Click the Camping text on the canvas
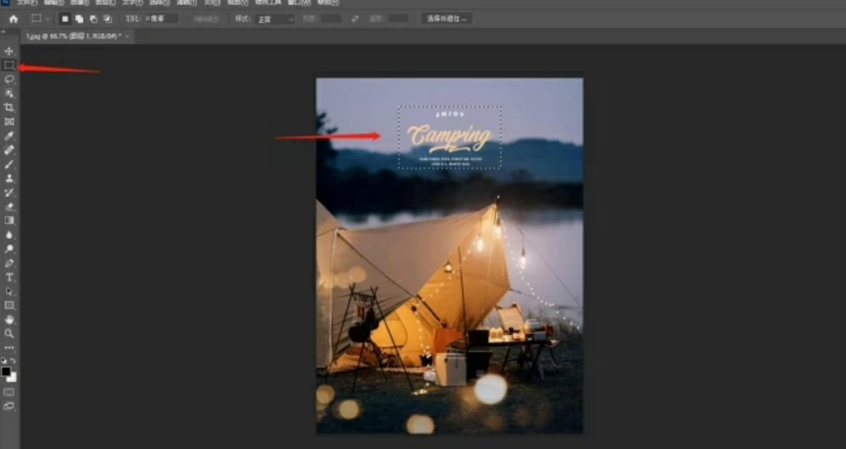This screenshot has width=846, height=449. point(450,138)
